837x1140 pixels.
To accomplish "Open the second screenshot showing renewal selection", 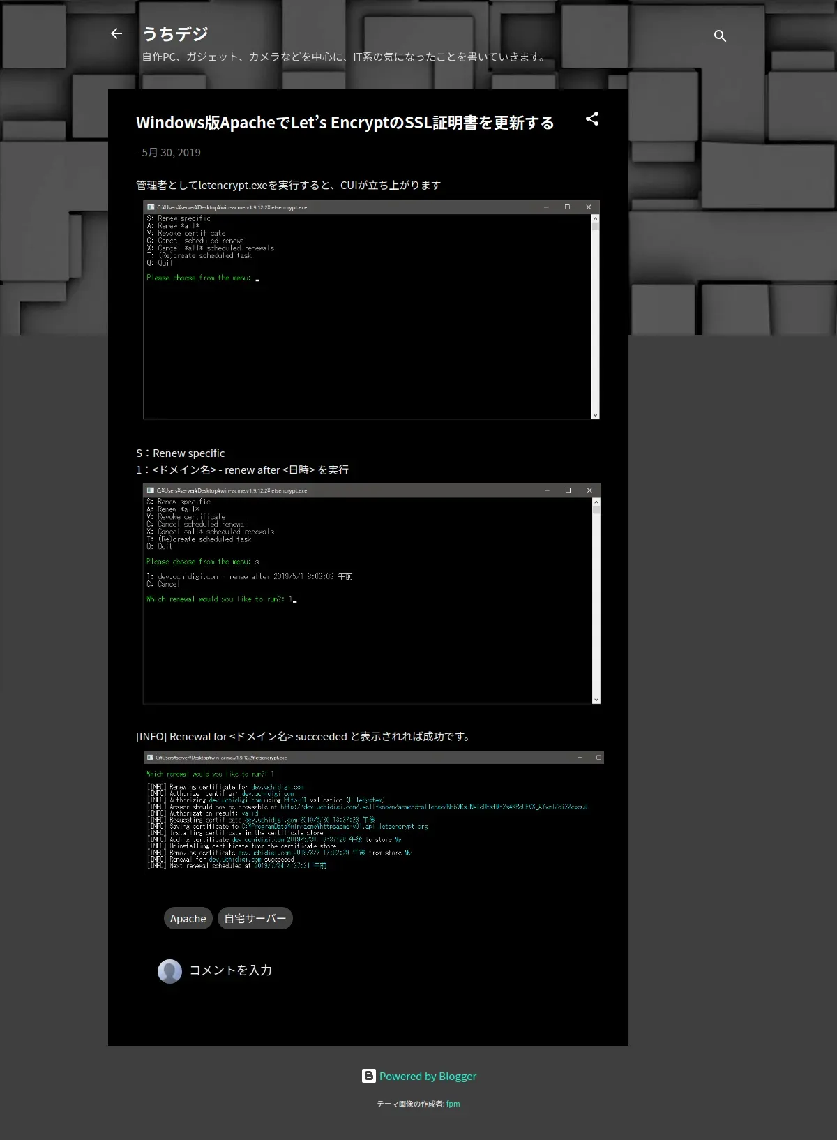I will click(372, 594).
